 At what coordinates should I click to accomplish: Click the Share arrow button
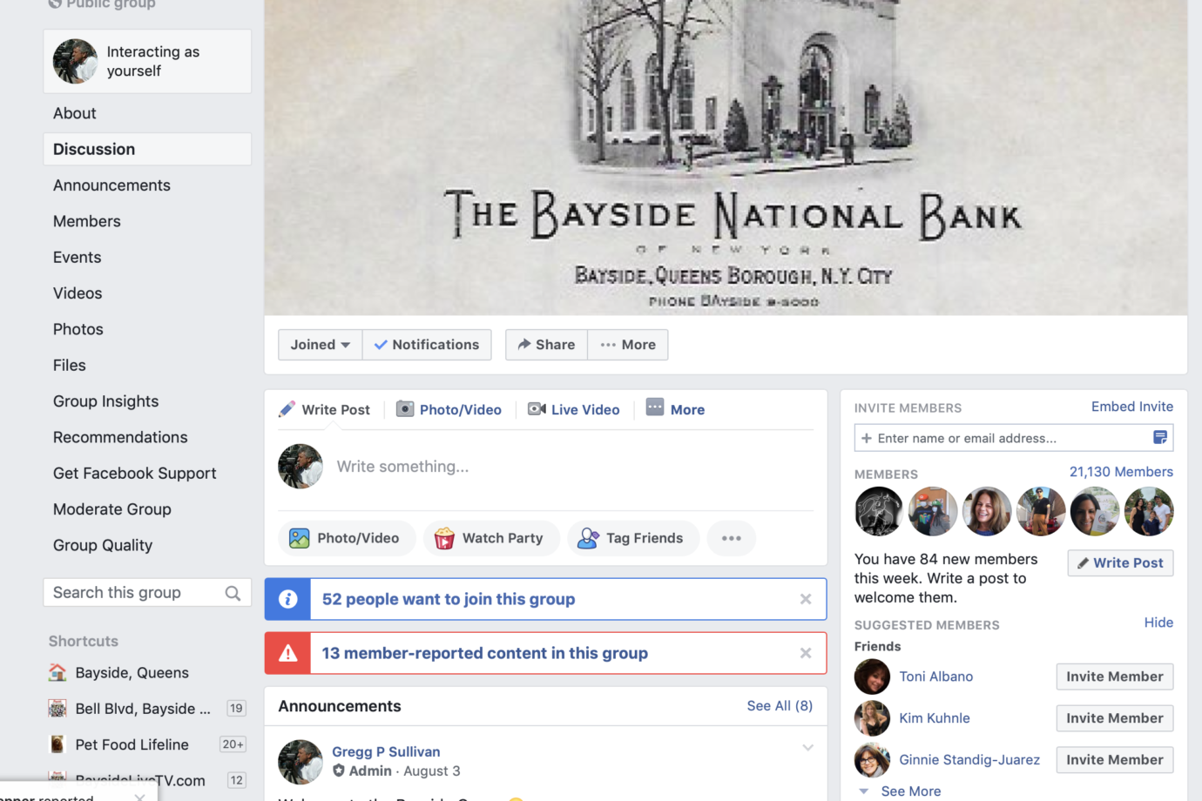(546, 345)
